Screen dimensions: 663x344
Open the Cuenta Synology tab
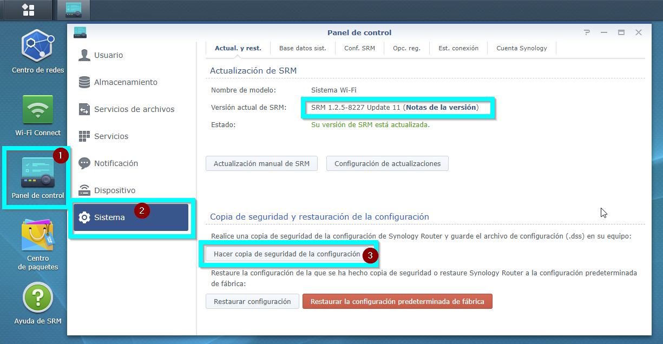(522, 48)
